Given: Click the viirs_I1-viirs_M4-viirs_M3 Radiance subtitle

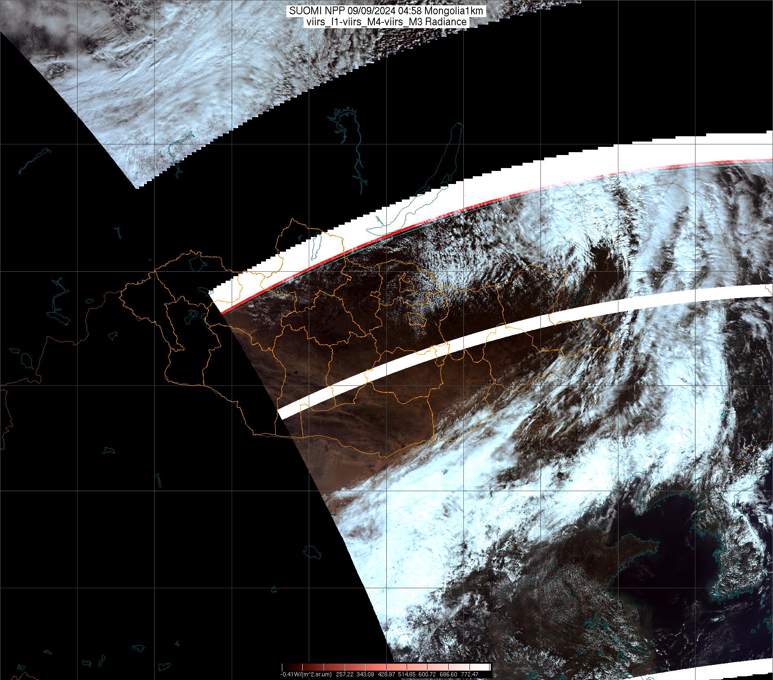Looking at the screenshot, I should coord(386,22).
